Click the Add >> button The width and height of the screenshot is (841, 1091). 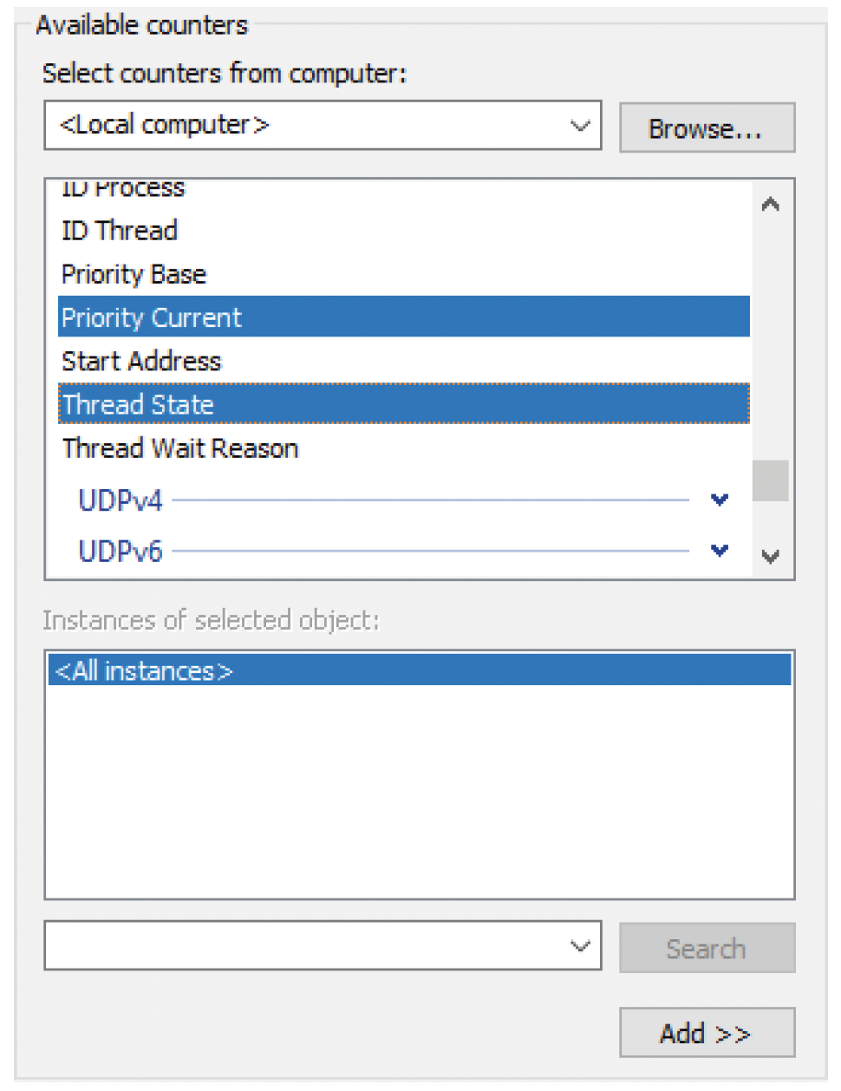click(706, 1033)
